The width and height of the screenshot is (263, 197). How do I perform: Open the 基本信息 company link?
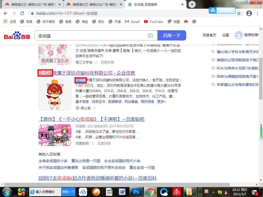(x=82, y=102)
